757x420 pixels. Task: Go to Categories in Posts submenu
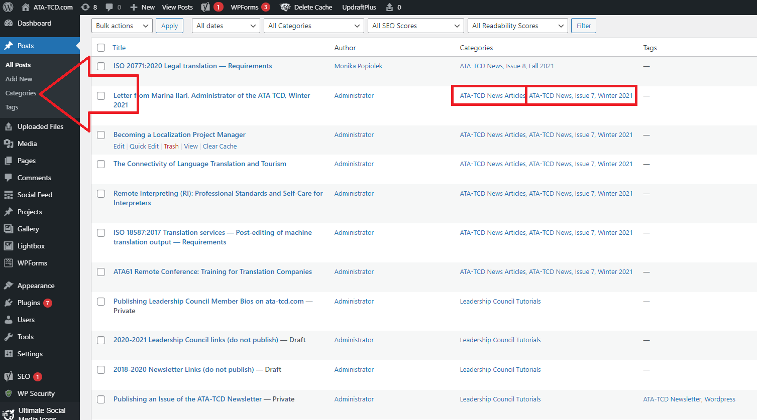pyautogui.click(x=21, y=93)
